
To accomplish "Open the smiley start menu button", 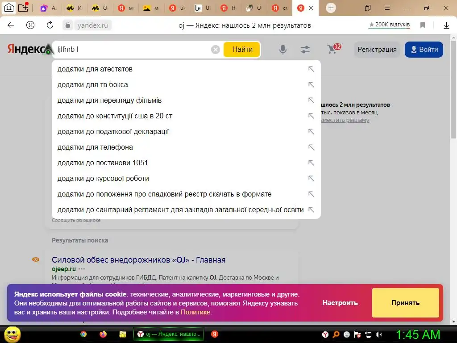I will [12, 334].
